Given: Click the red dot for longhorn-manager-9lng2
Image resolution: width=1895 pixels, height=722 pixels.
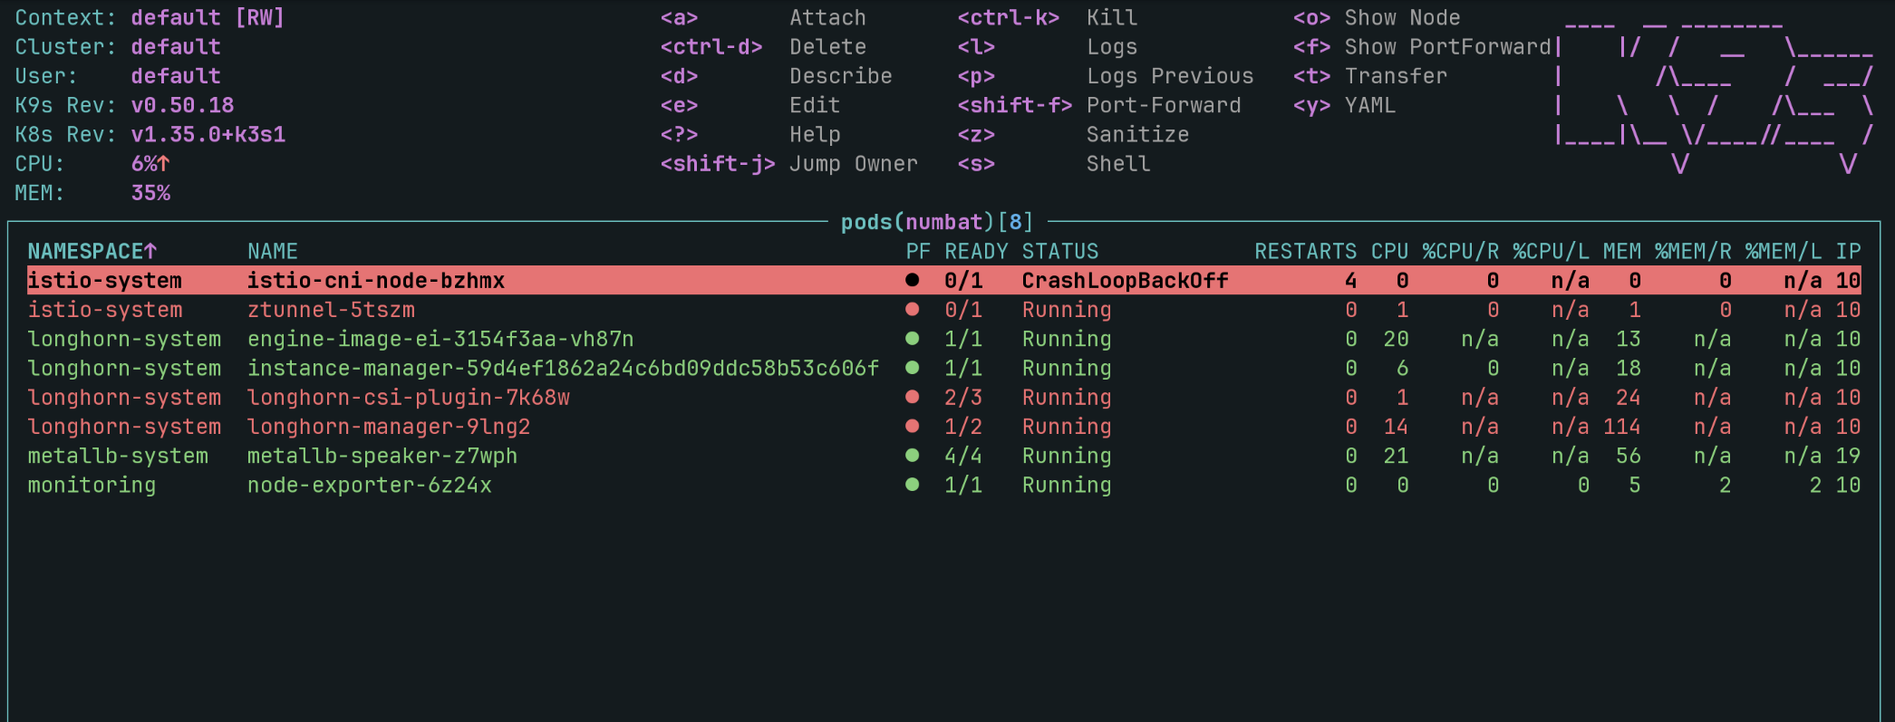Looking at the screenshot, I should coord(913,426).
